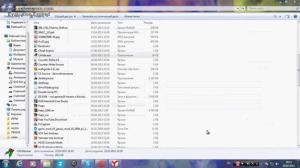The height and width of the screenshot is (168, 300).
Task: Open the ИГРЫ folder in sidebar
Action: (x=13, y=119)
